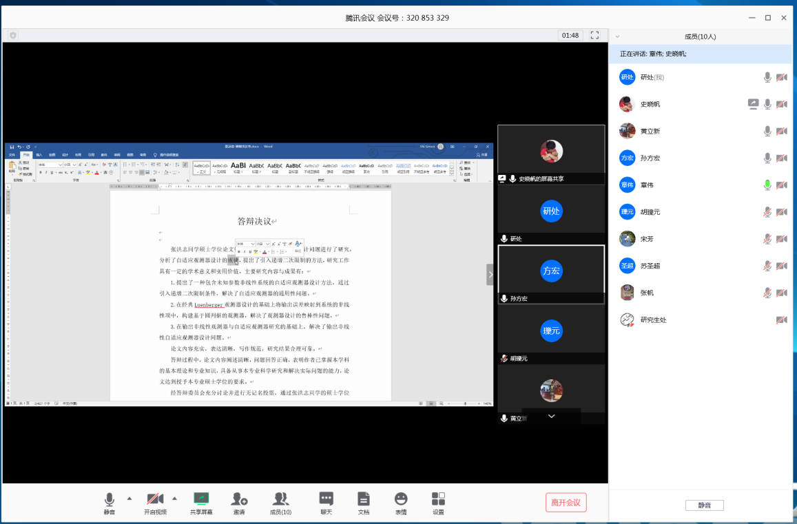
Task: Open the 表情 emoji reactions icon
Action: pos(401,499)
